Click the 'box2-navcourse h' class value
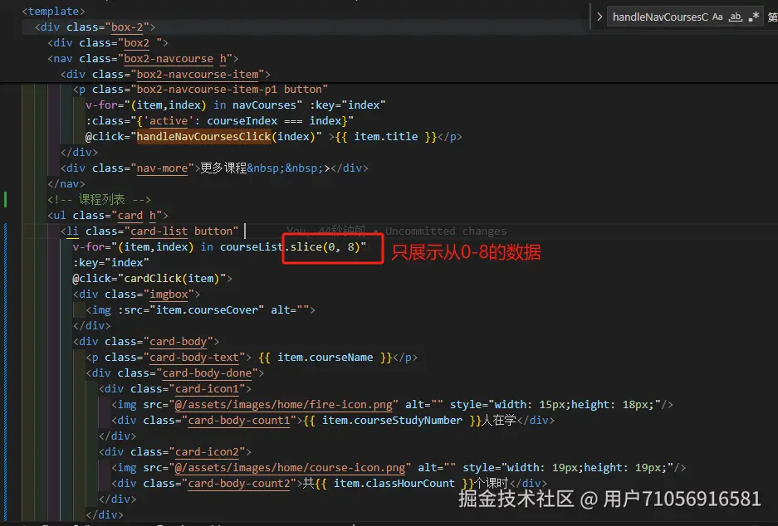The width and height of the screenshot is (778, 526). tap(174, 59)
